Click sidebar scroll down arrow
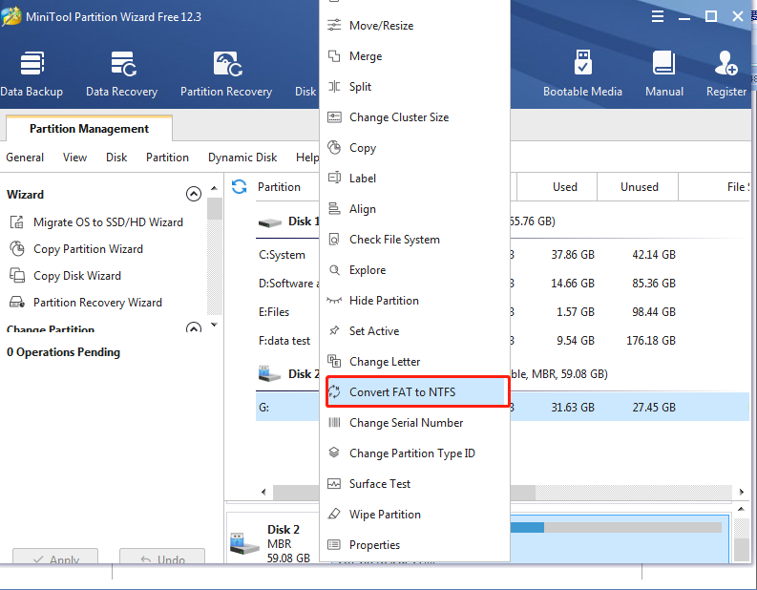 pyautogui.click(x=215, y=325)
